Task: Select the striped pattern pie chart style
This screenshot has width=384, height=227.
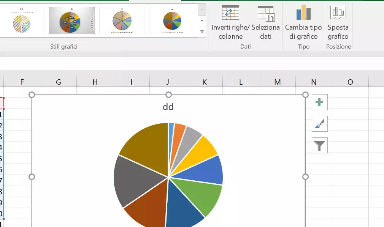Action: click(22, 20)
